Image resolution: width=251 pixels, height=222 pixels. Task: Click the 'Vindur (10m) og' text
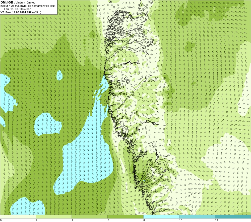click(26, 3)
